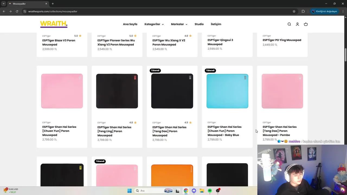Open Spotify from the taskbar
Screen dimensions: 347x195
pos(210,191)
